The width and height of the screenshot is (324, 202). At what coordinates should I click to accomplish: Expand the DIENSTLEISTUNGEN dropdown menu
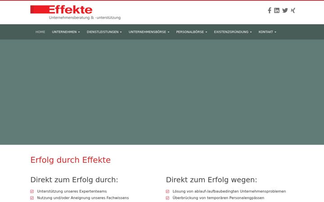point(104,32)
